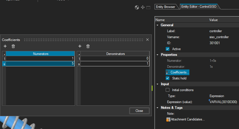239x129 pixels.
Task: Toggle the Active checkbox
Action: pos(167,49)
